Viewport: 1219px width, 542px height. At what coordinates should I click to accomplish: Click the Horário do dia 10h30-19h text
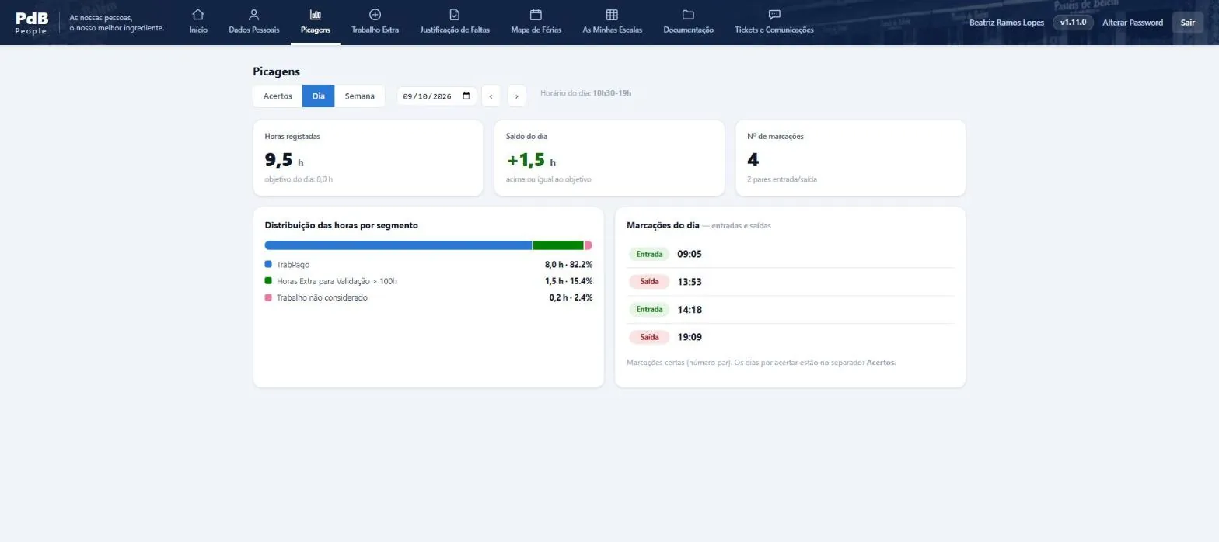585,93
